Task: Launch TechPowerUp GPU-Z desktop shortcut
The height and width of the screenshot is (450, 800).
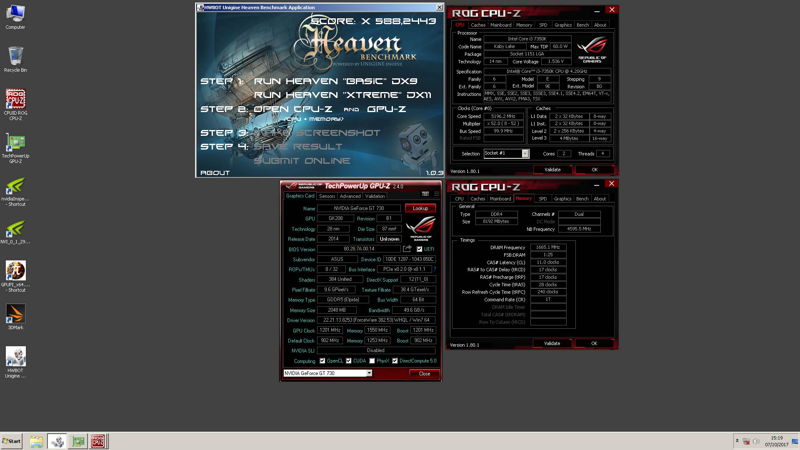Action: pos(15,147)
